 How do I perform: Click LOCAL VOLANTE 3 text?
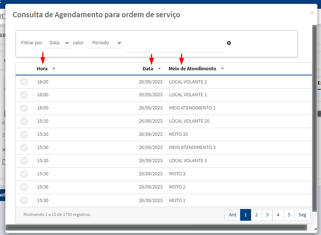188,160
